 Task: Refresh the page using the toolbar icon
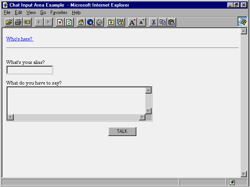pos(69,22)
